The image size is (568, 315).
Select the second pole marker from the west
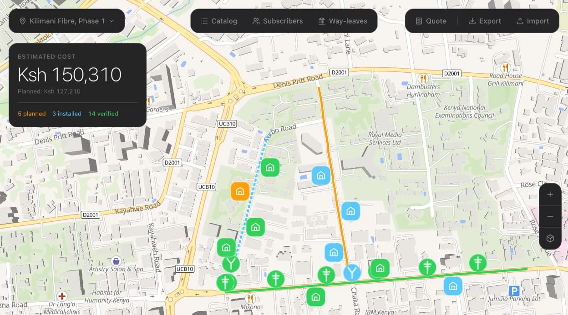(x=276, y=278)
